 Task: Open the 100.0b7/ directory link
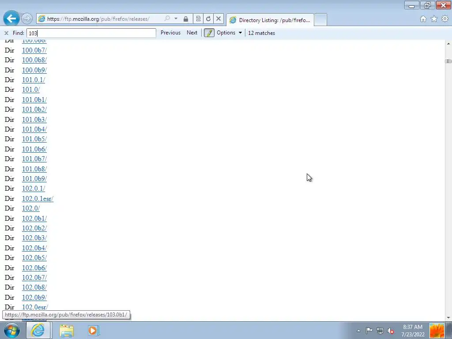coord(34,50)
